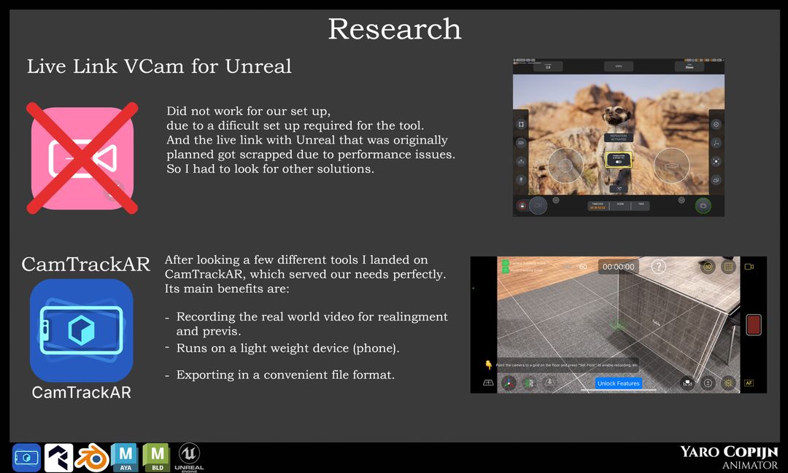
Task: Tap the red record button in CamTrackAR
Action: tap(753, 324)
